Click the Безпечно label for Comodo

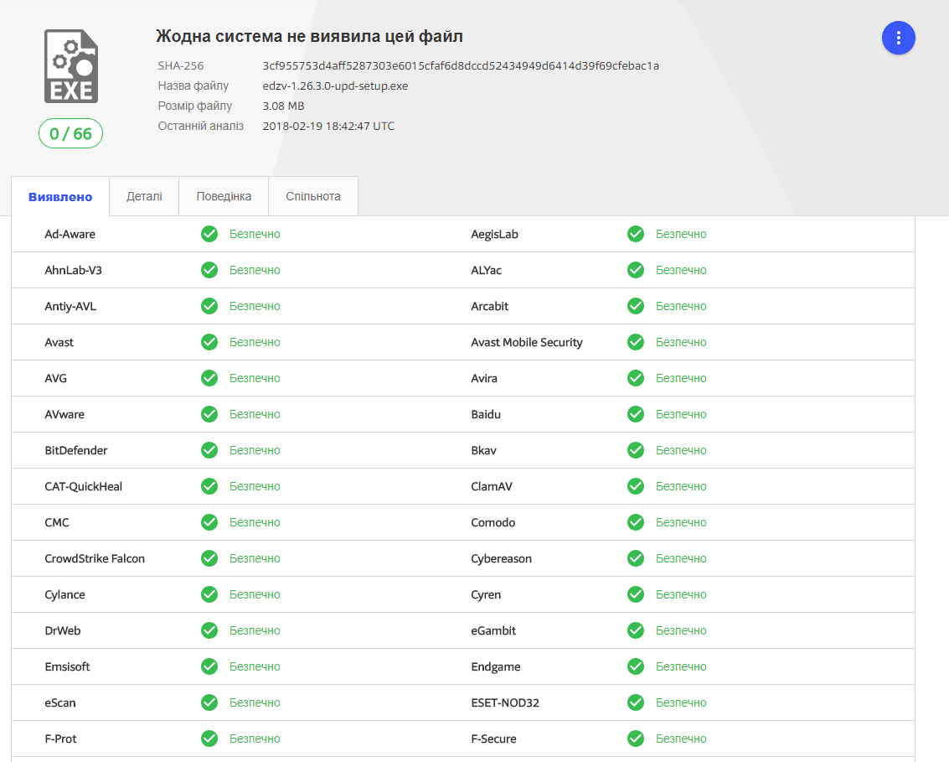pos(681,522)
